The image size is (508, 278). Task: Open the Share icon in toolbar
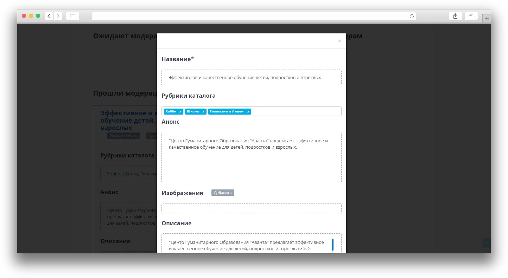tap(455, 16)
